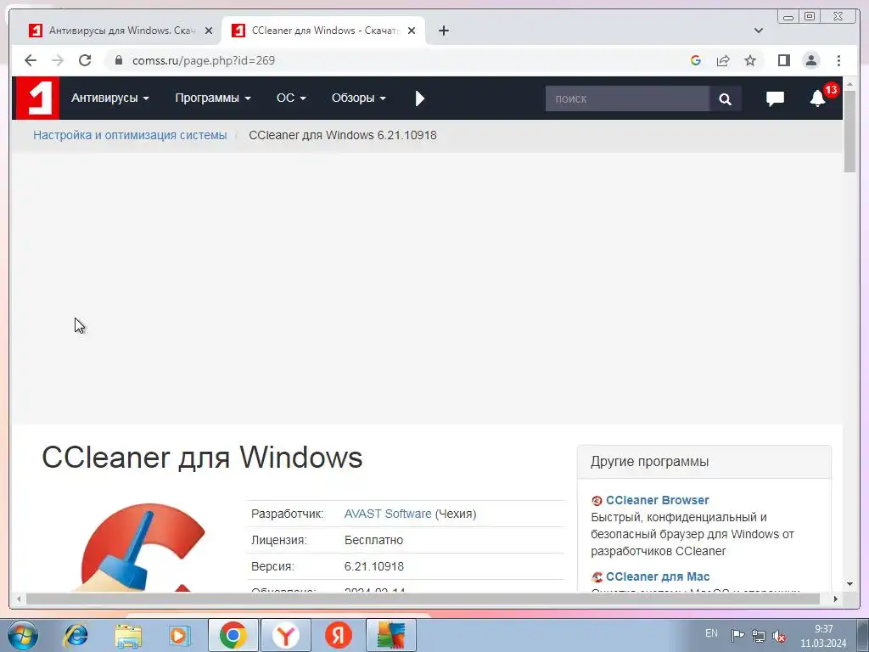The image size is (869, 652).
Task: Open the Программы dropdown menu
Action: coord(213,98)
